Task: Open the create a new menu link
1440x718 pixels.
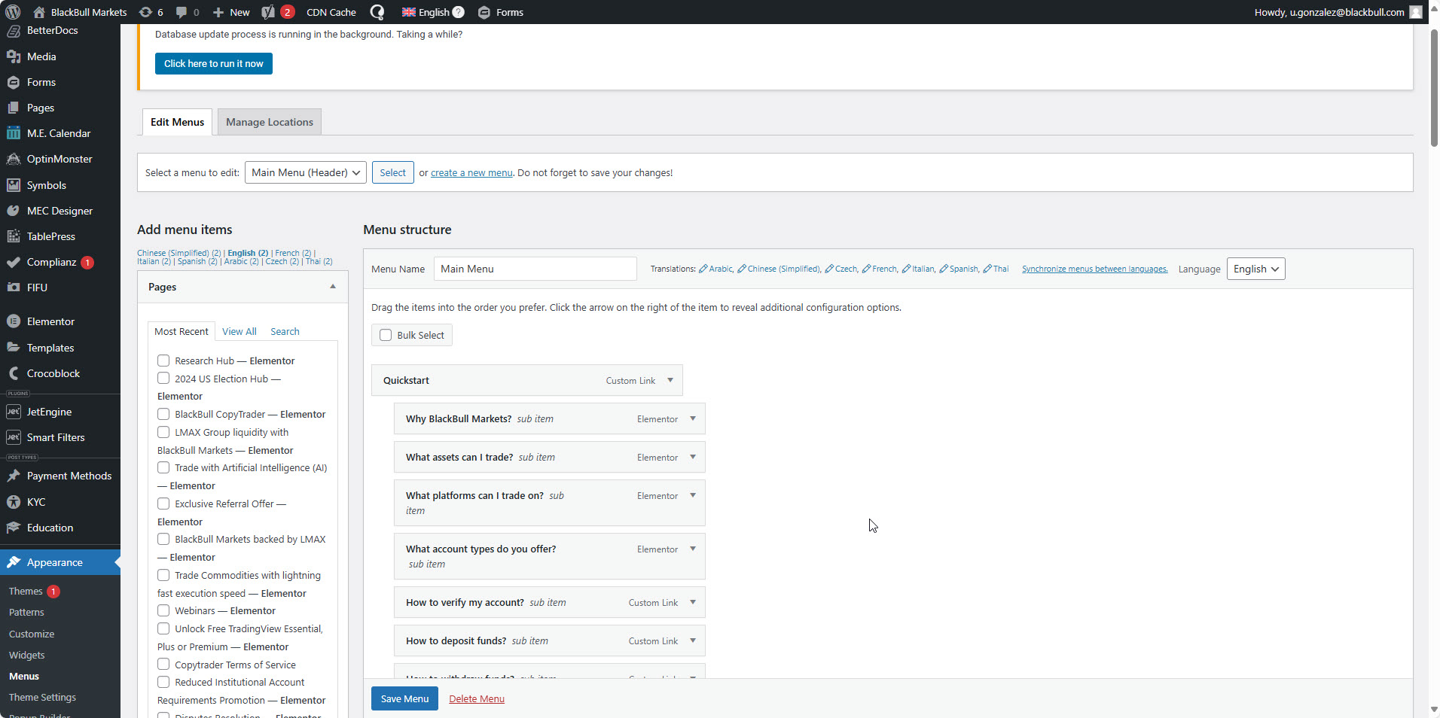Action: [x=471, y=172]
